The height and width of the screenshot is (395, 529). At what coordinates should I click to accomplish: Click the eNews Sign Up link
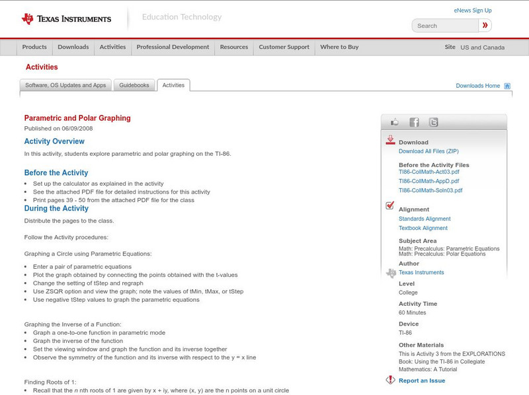tap(473, 10)
